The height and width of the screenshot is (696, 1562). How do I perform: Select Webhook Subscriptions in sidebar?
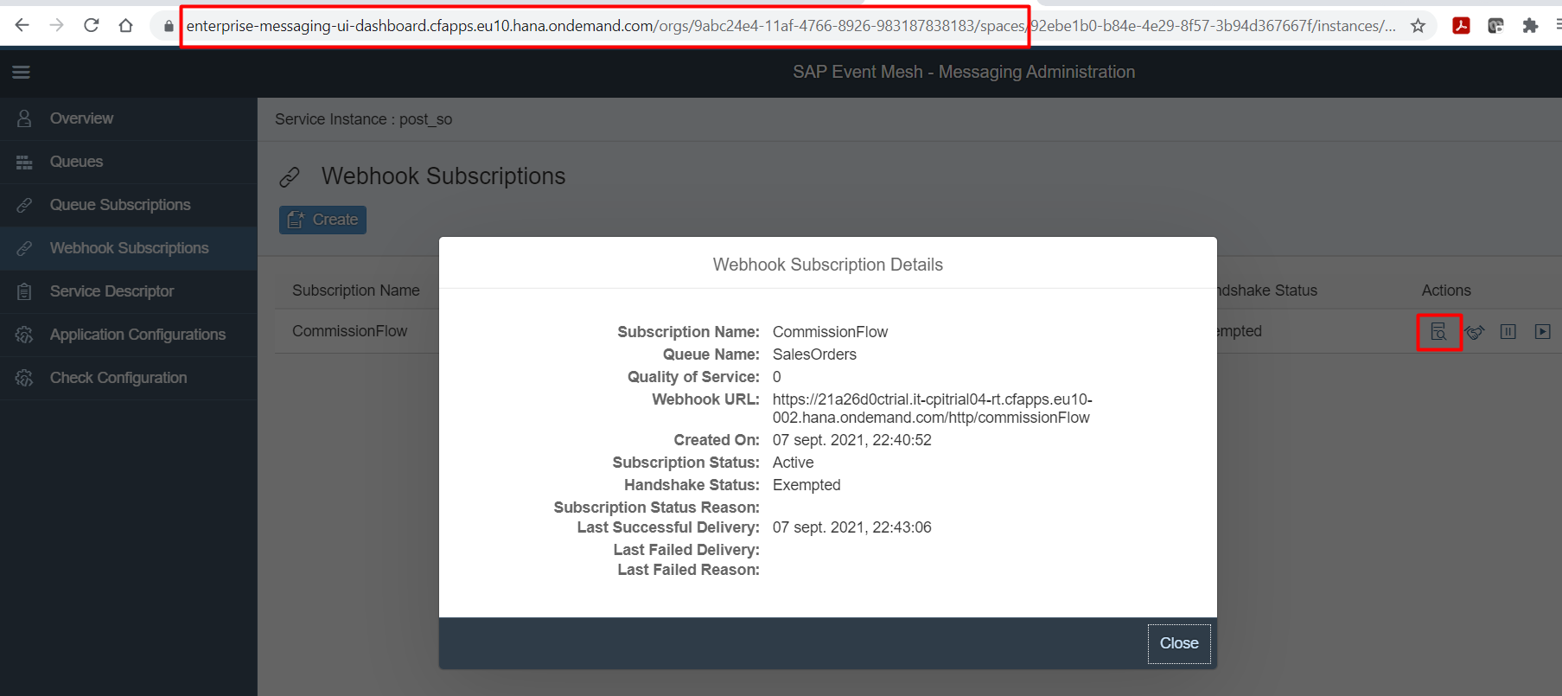[x=129, y=248]
